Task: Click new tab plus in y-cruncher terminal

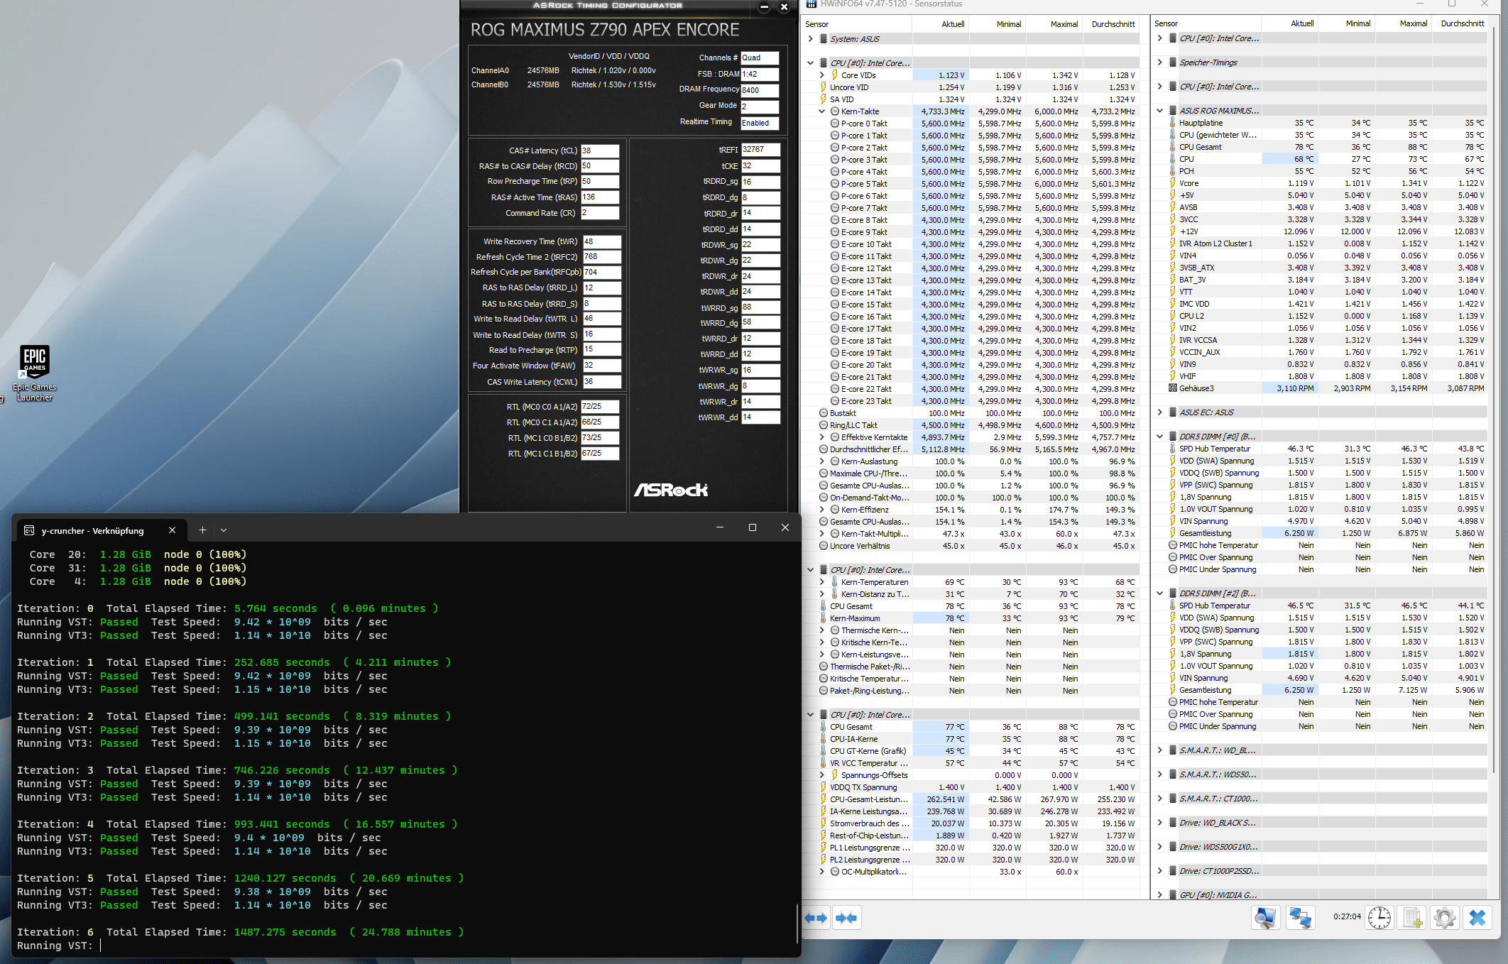Action: pyautogui.click(x=202, y=530)
